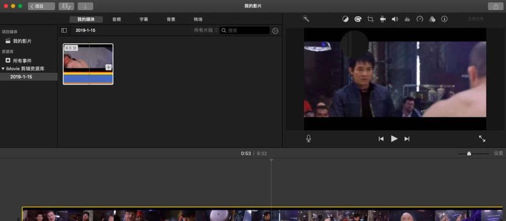This screenshot has width=506, height=221.
Task: Click the magnifier icon in search box
Action: [224, 30]
